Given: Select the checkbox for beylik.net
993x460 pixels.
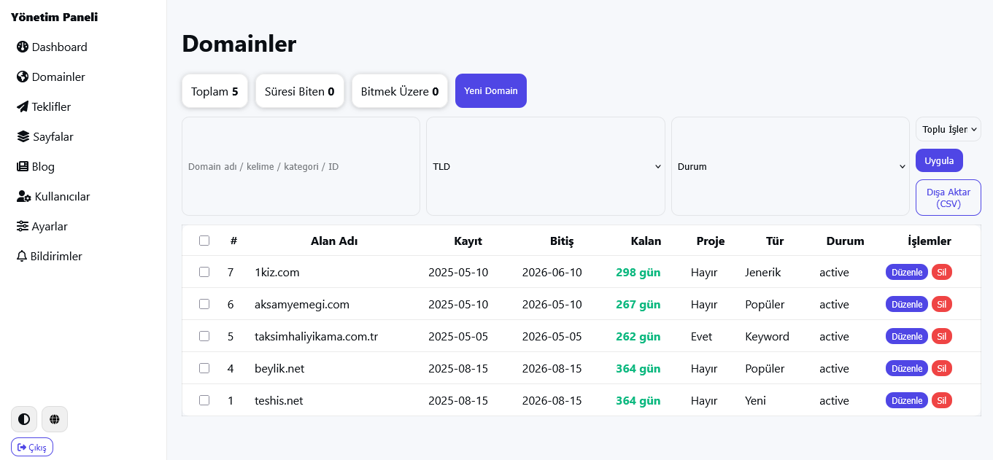Looking at the screenshot, I should point(204,368).
